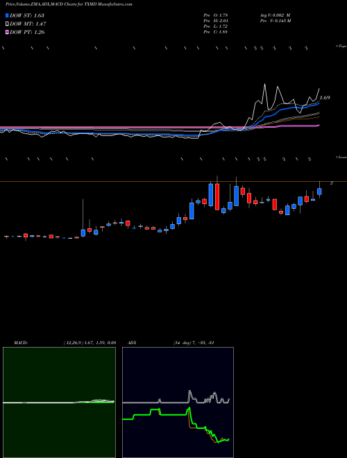Click the MACD (12,26,9) values text

click(90, 343)
